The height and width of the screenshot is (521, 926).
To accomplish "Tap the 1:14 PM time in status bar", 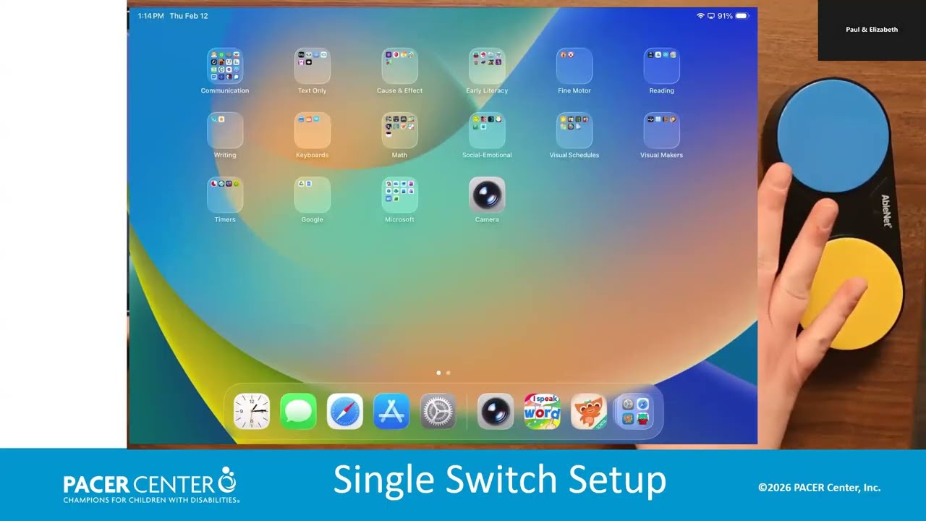I will tap(150, 16).
